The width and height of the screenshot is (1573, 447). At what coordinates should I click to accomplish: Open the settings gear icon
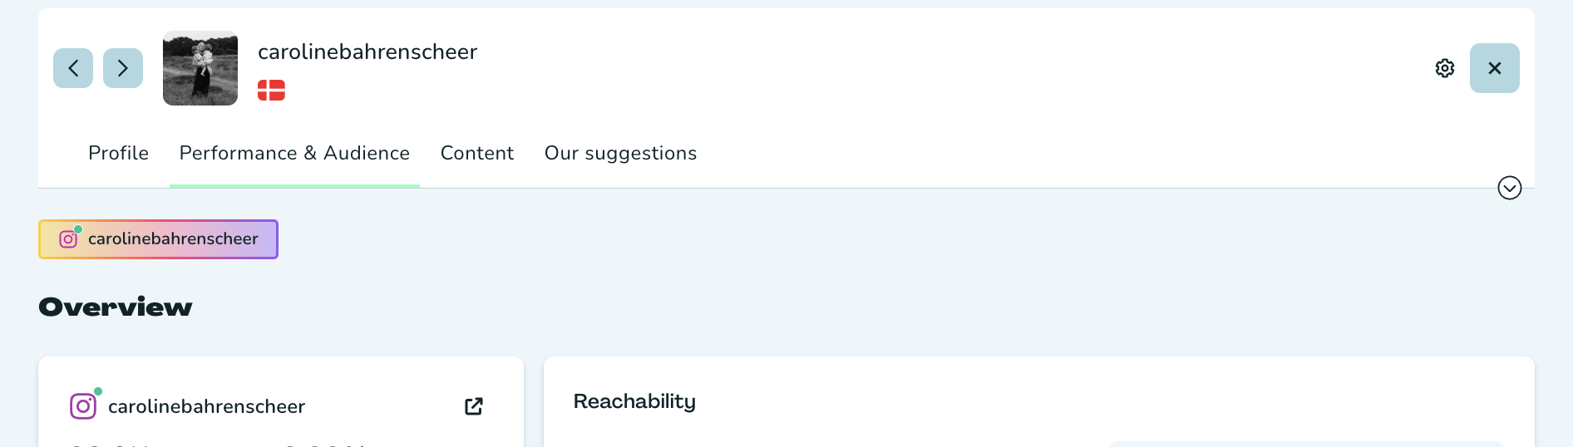(x=1445, y=68)
